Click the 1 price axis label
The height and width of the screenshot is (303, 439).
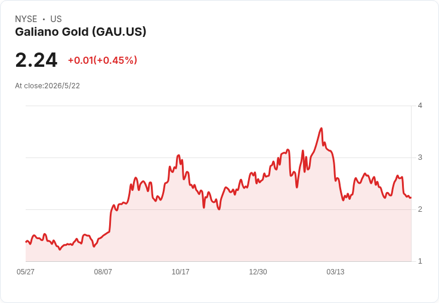click(420, 261)
